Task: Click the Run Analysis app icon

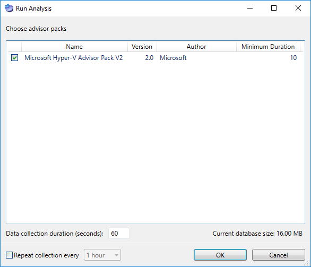Action: click(x=9, y=8)
